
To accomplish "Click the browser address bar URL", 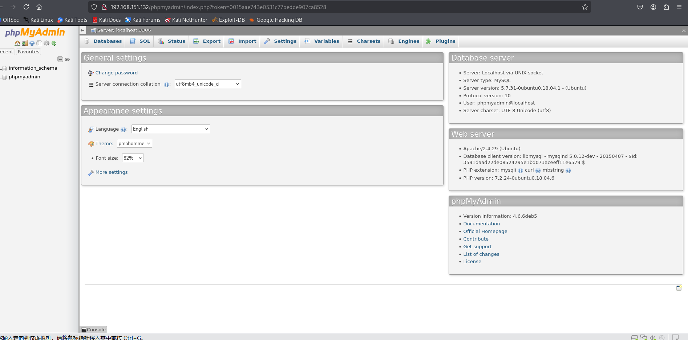I will pos(218,7).
